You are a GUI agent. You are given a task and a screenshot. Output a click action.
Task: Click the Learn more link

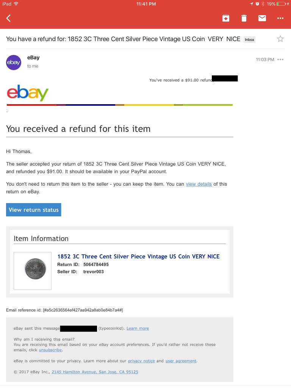[x=138, y=329]
